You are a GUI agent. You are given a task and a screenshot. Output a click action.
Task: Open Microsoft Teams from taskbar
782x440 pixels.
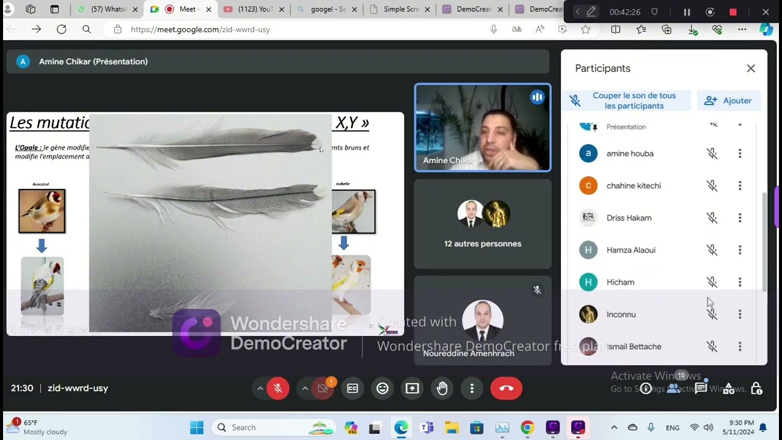point(426,428)
